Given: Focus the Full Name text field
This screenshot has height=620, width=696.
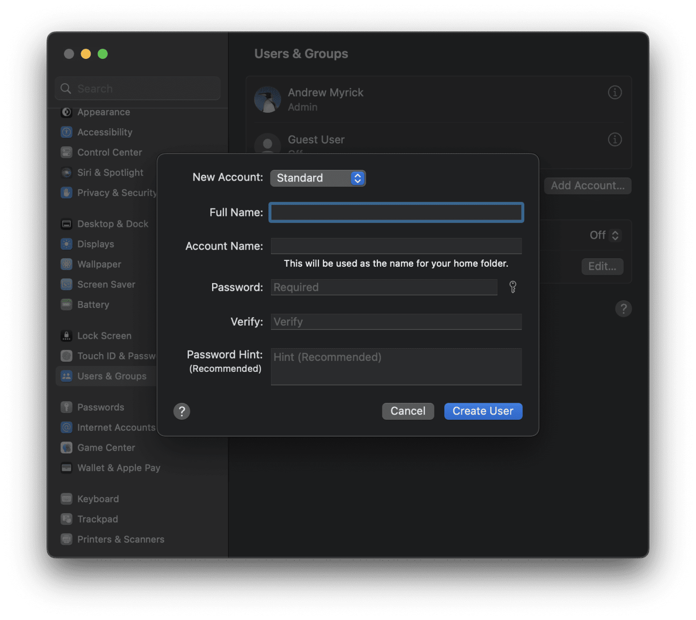Looking at the screenshot, I should pos(396,212).
